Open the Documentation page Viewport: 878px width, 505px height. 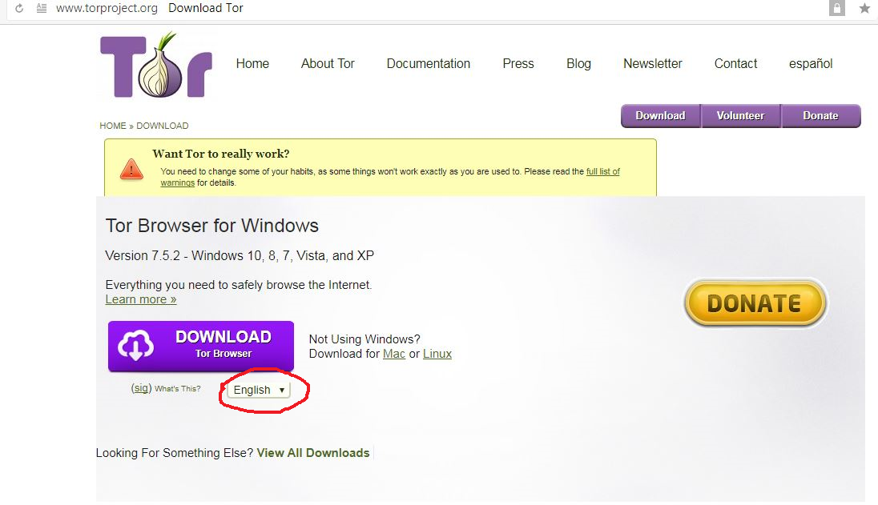(x=429, y=63)
